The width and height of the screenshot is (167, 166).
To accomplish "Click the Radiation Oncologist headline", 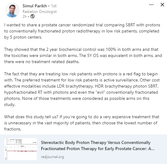I will (x=40, y=12).
